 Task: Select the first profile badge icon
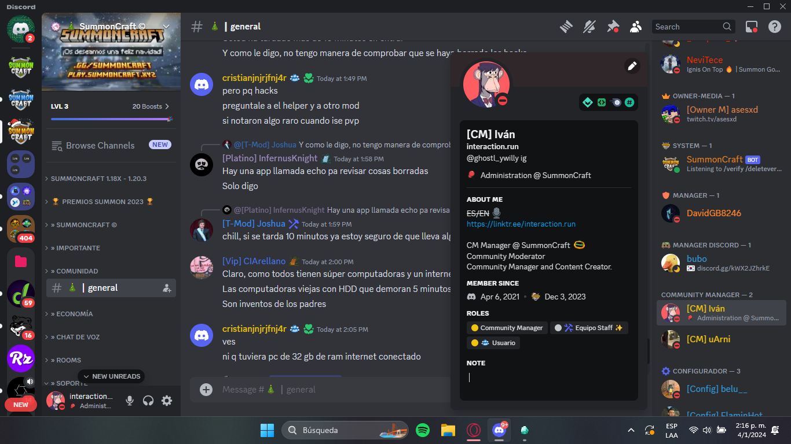(x=588, y=102)
